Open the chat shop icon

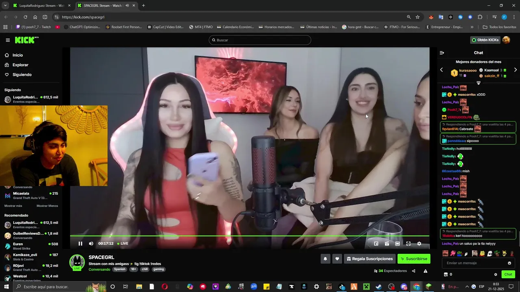(446, 275)
